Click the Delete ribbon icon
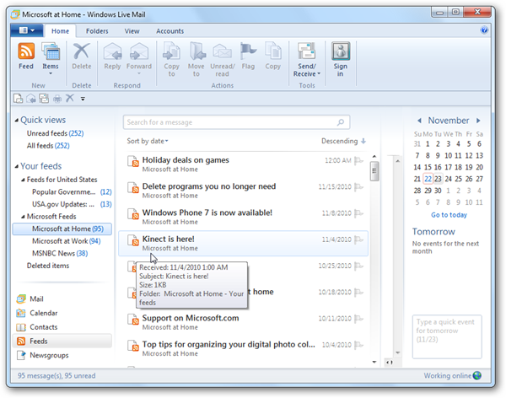Viewport: 506px width, 398px height. (x=82, y=55)
